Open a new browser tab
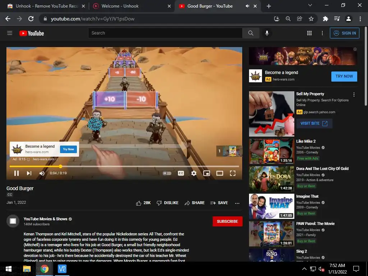Screen dimensions: 368x276 coord(269,6)
